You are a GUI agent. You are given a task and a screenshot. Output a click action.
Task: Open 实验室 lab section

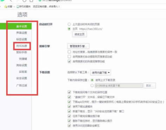coord(23,72)
